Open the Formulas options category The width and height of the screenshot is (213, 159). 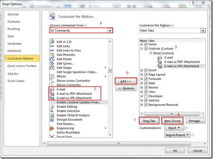[x=14, y=22]
